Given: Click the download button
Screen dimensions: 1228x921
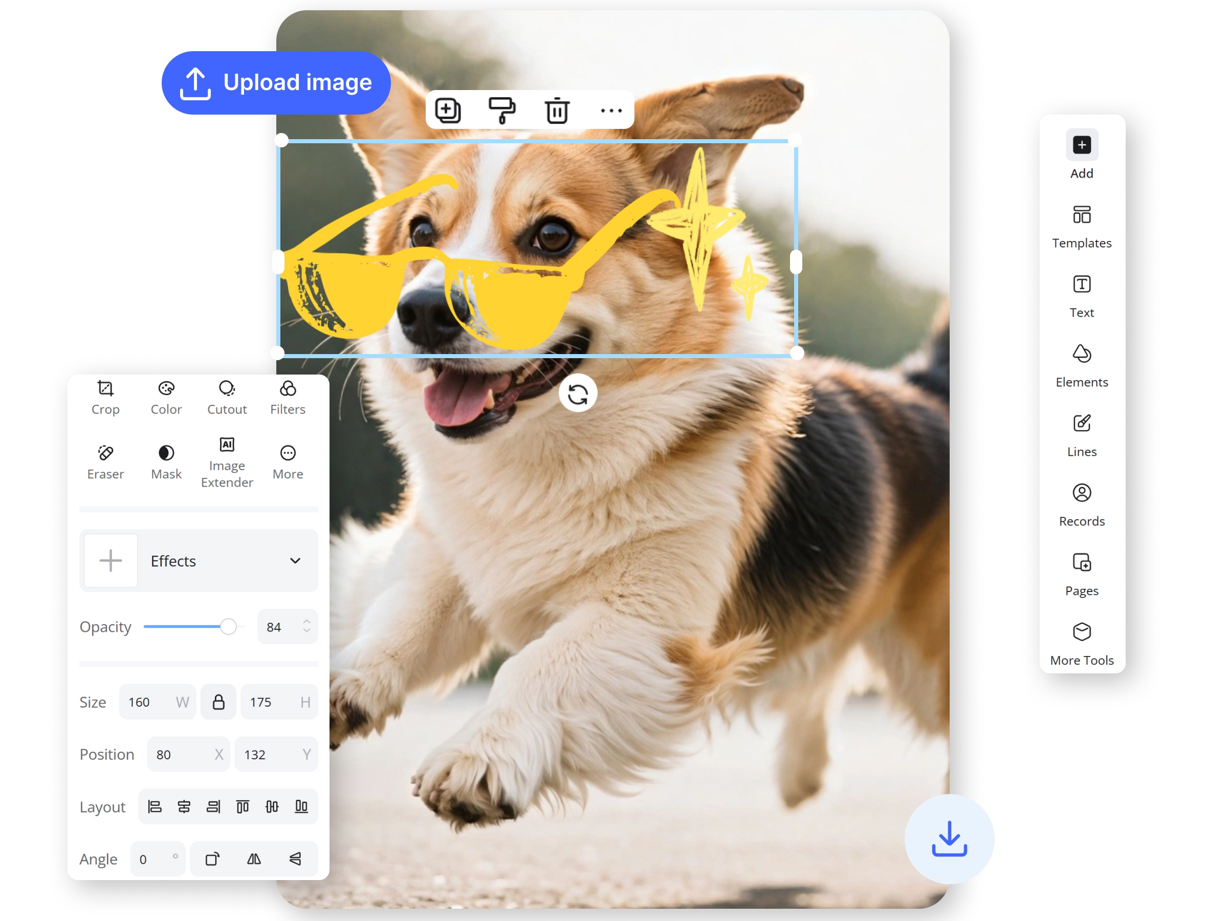Looking at the screenshot, I should (949, 838).
